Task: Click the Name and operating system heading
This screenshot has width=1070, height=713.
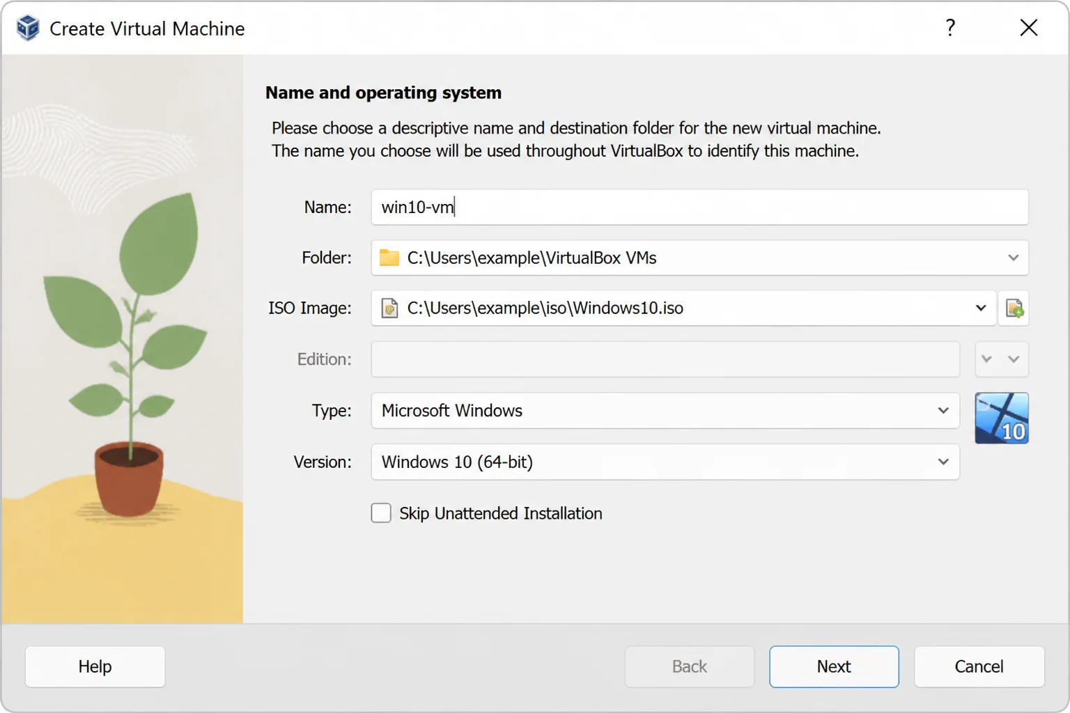Action: (x=383, y=93)
